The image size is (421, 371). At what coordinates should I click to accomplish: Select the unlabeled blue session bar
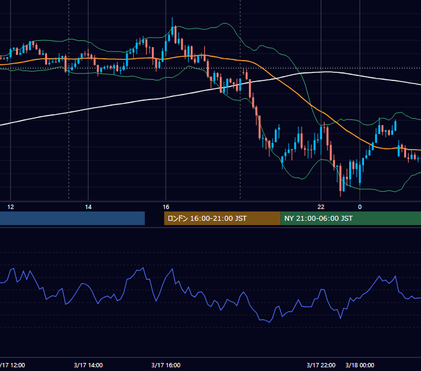[x=72, y=218]
